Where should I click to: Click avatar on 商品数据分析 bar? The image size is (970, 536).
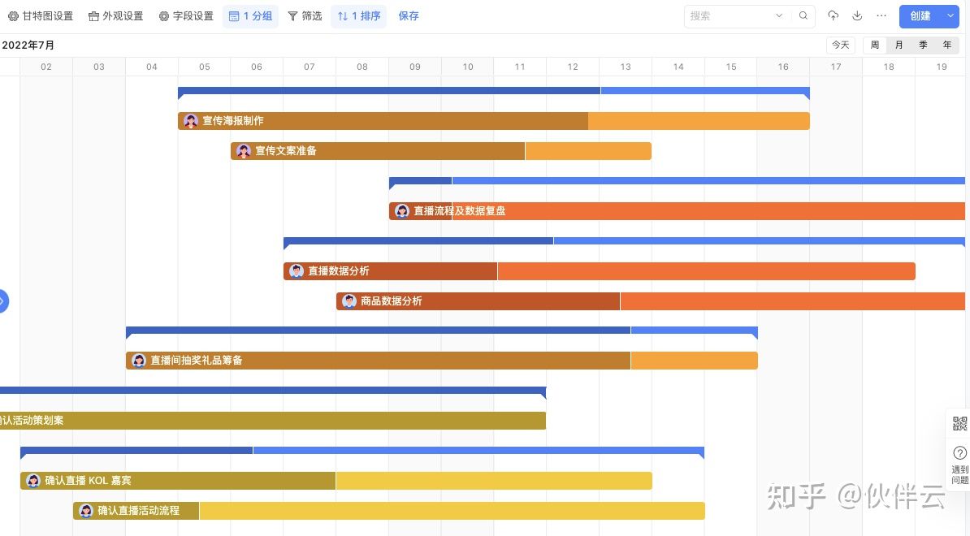tap(349, 301)
